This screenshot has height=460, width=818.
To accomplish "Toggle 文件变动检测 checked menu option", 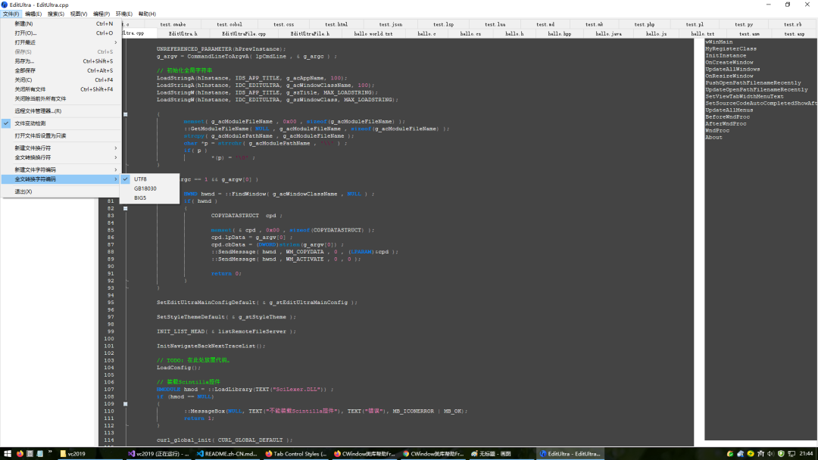I will [x=61, y=123].
